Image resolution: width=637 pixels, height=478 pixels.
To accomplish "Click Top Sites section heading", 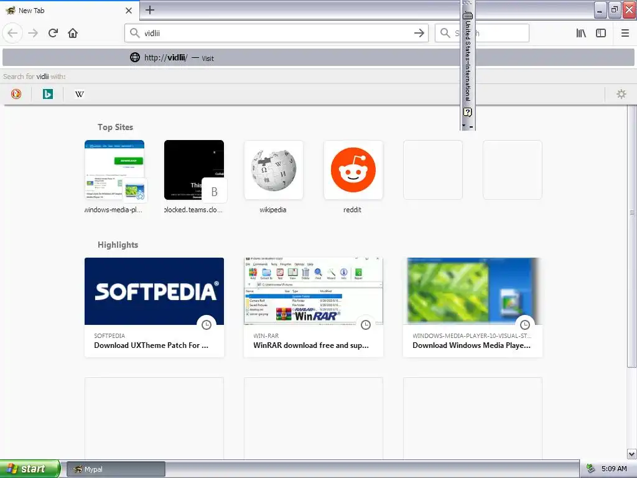I will click(x=115, y=127).
